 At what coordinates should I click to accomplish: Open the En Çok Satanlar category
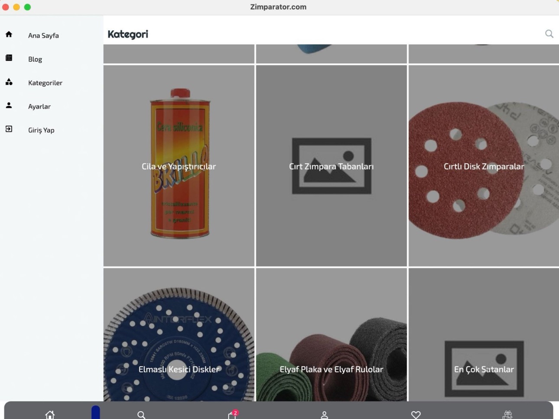pyautogui.click(x=484, y=335)
